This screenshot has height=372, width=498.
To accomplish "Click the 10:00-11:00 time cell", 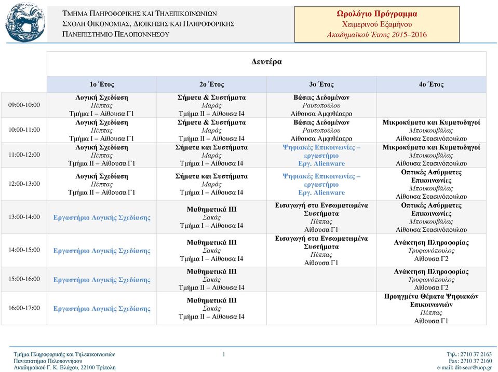I will point(24,130).
